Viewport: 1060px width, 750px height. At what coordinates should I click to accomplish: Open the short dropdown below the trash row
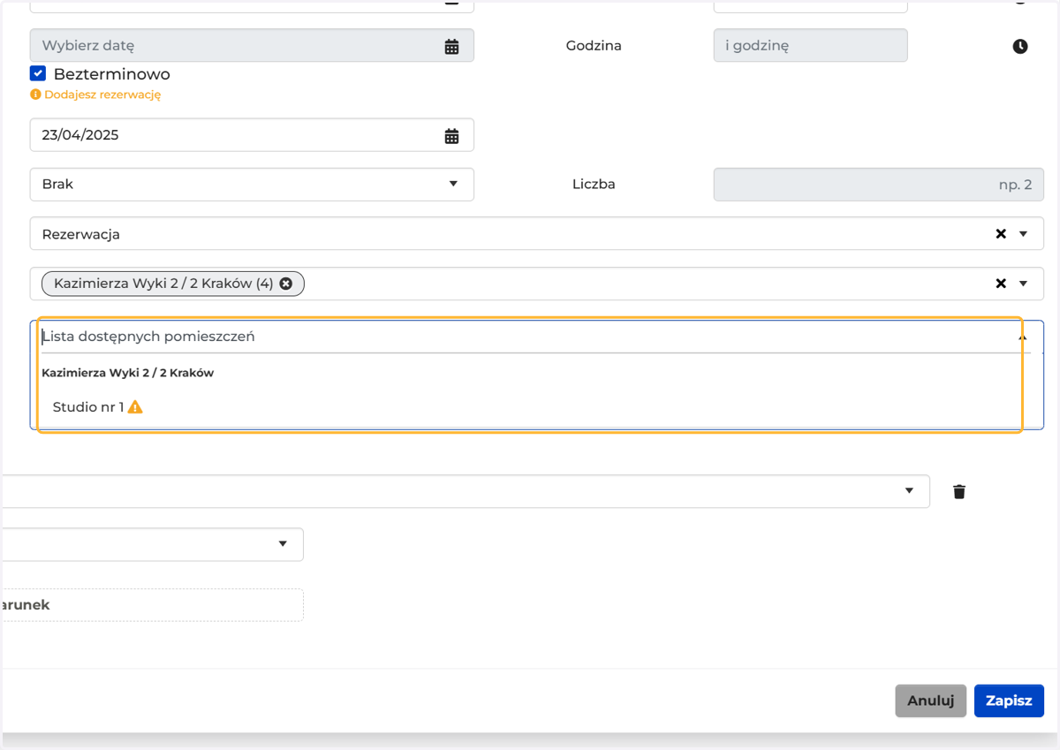click(152, 544)
